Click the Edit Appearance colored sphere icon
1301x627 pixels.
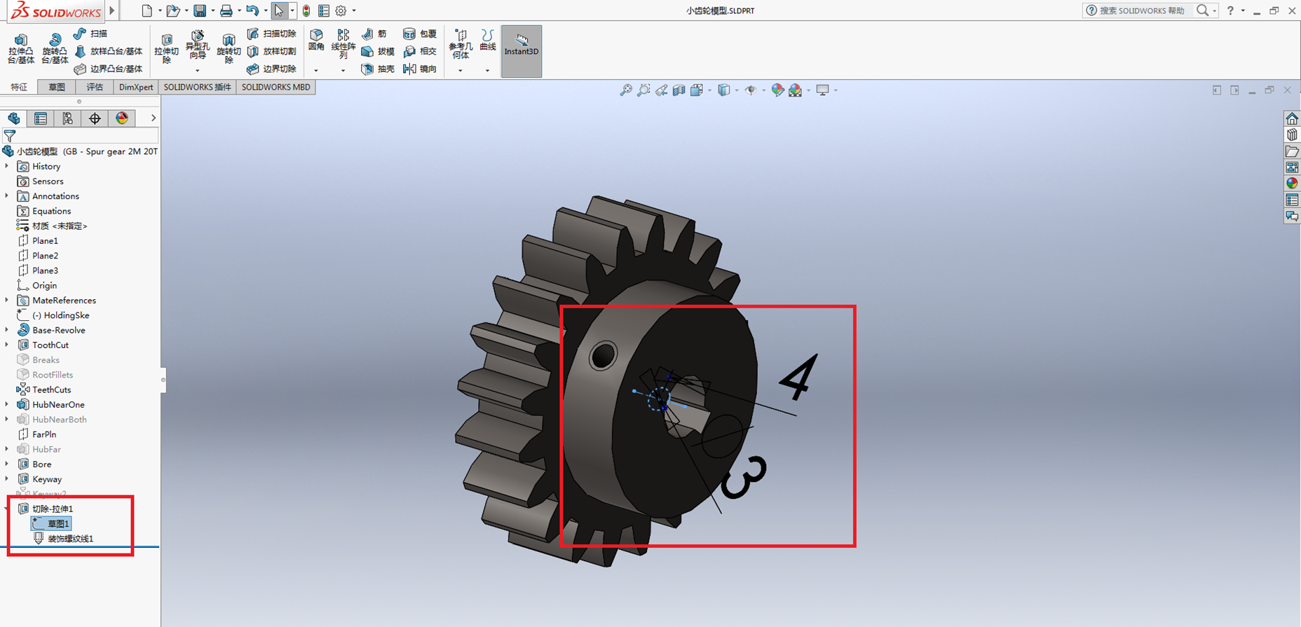point(777,90)
